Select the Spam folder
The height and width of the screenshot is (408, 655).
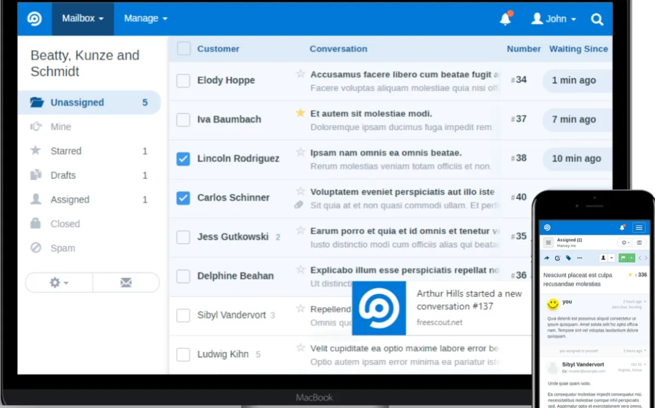tap(90, 248)
